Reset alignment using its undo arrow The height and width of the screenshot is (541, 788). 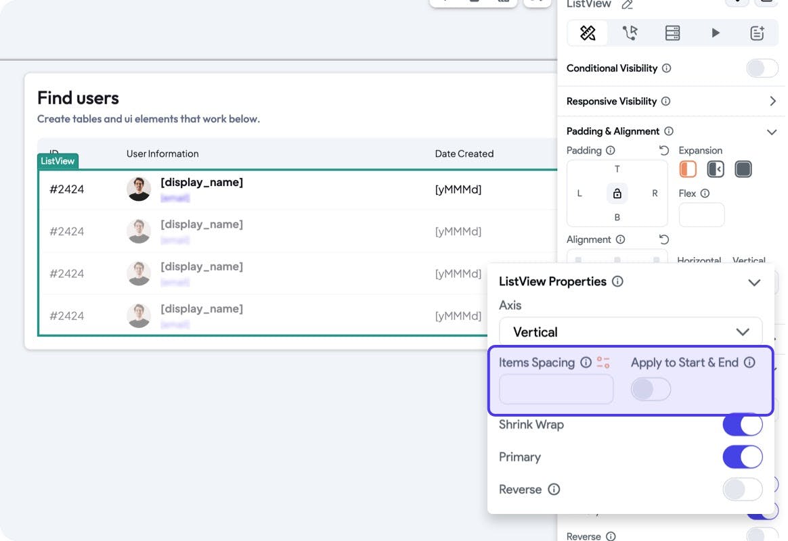663,239
